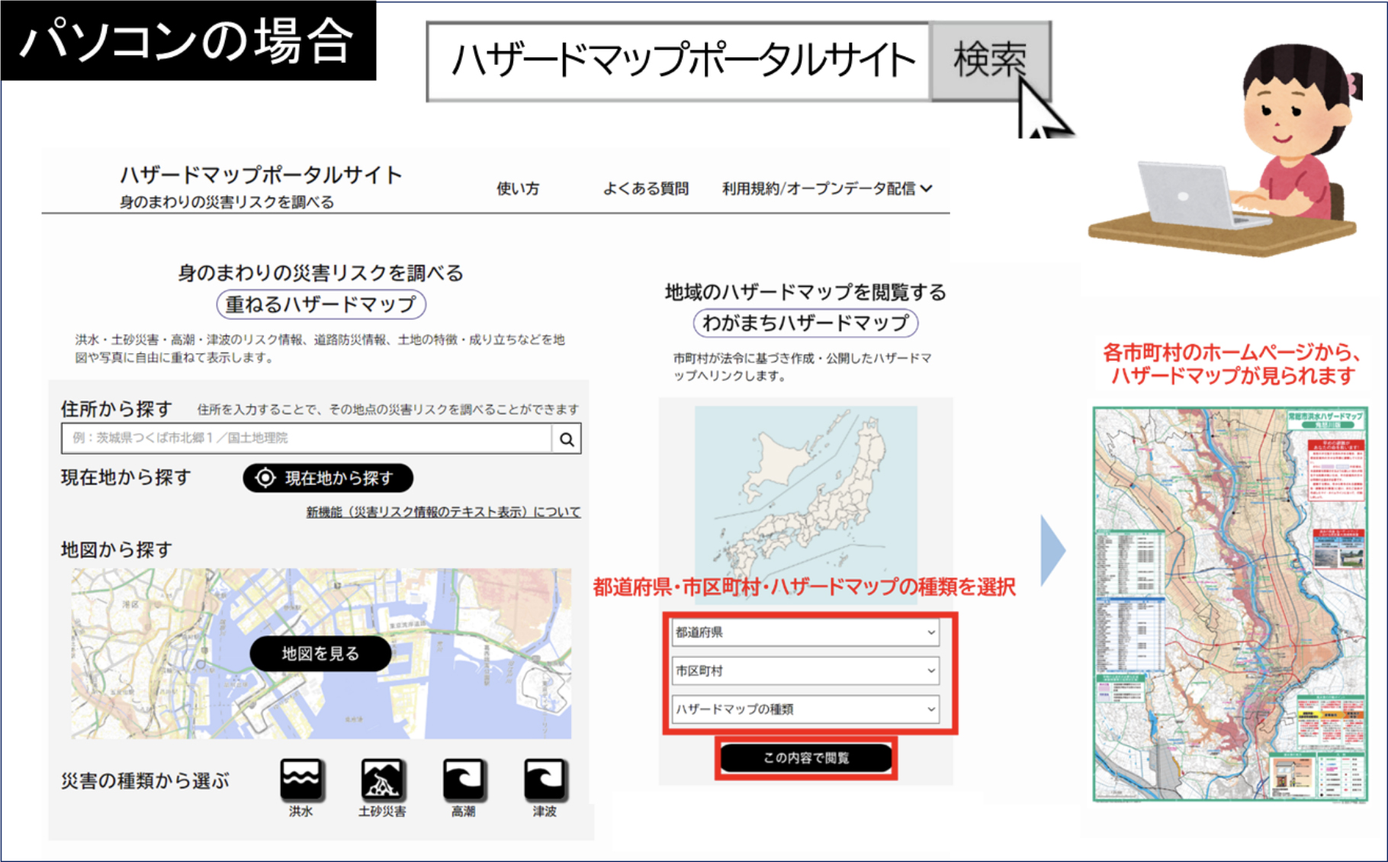The width and height of the screenshot is (1388, 862).
Task: Click the address search input field
Action: (x=307, y=439)
